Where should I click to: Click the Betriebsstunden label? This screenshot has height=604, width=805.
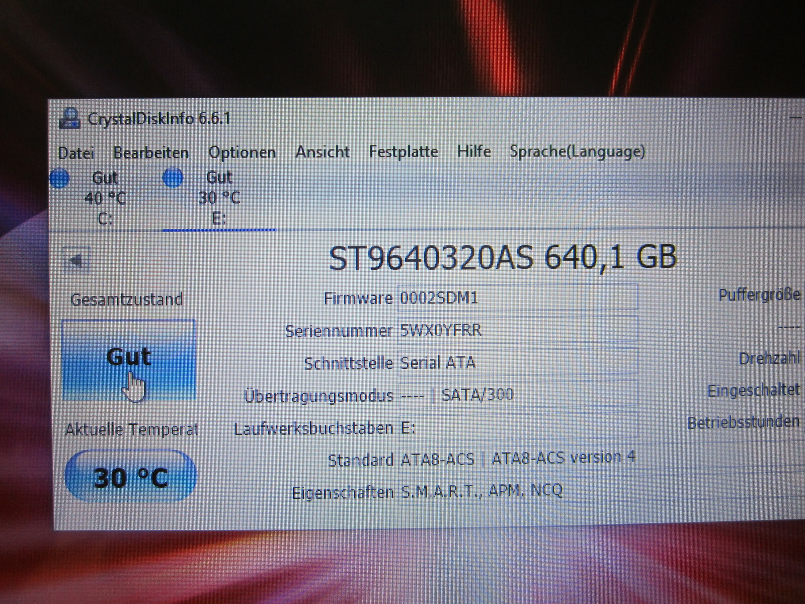point(744,422)
